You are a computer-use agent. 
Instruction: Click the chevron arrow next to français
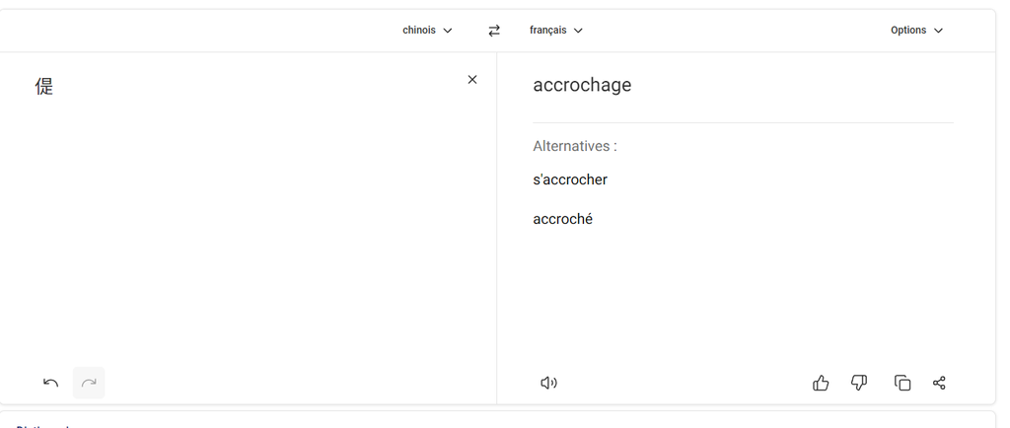point(578,31)
